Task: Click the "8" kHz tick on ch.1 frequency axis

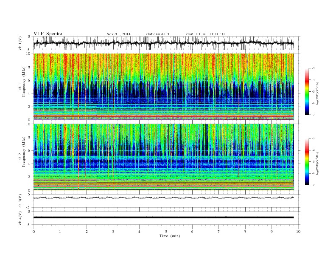Action: click(x=30, y=67)
